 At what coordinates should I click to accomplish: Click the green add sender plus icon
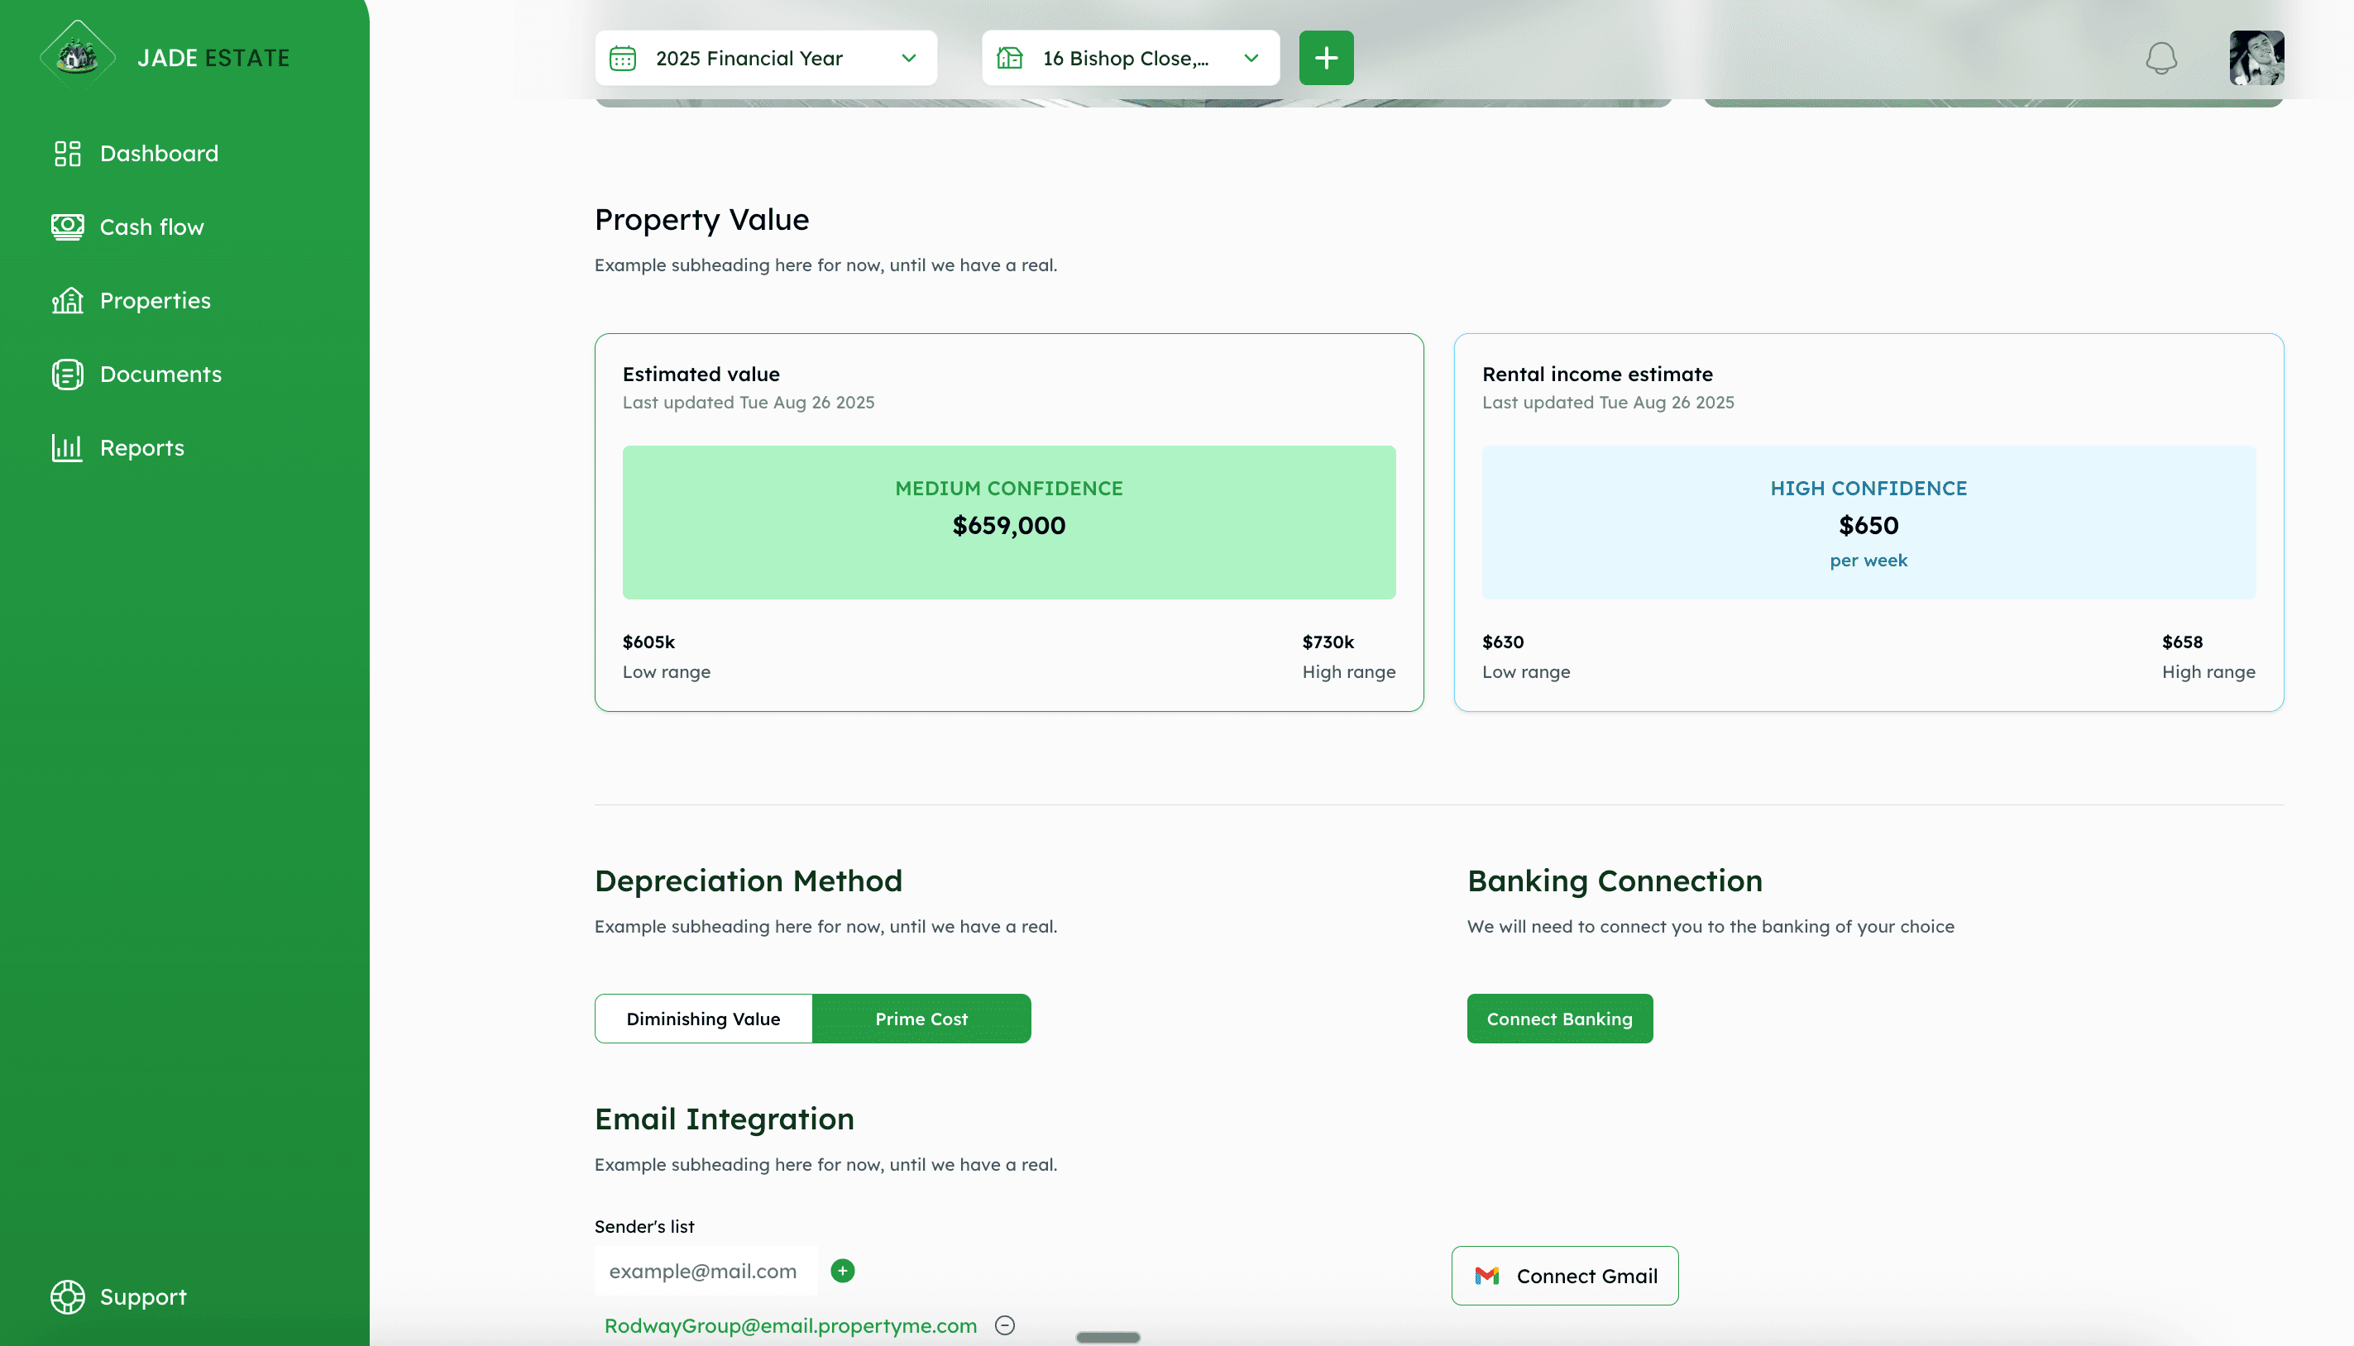842,1271
